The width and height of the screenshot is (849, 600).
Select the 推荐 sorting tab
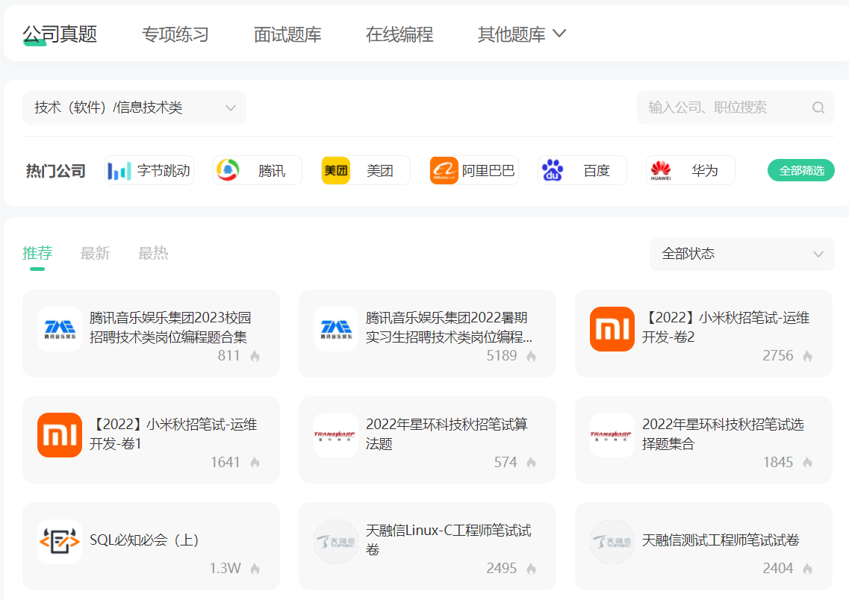click(37, 253)
